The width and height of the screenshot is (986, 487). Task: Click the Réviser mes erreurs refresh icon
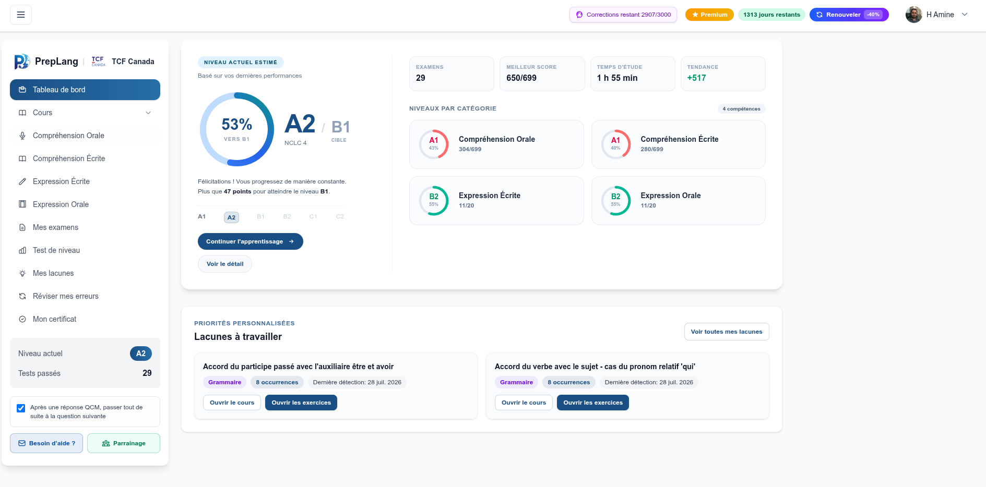coord(22,296)
